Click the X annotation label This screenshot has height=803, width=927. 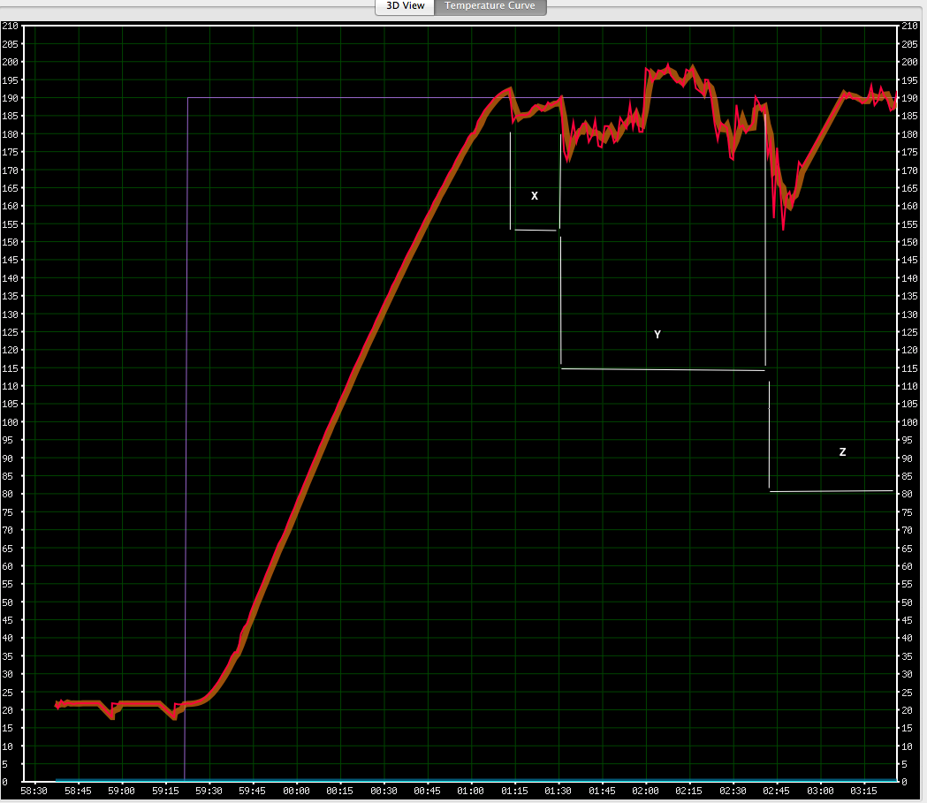point(535,196)
